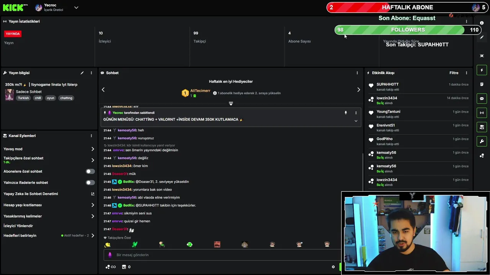
Task: Expand Hedefleri belirleyin goals
Action: tap(93, 236)
